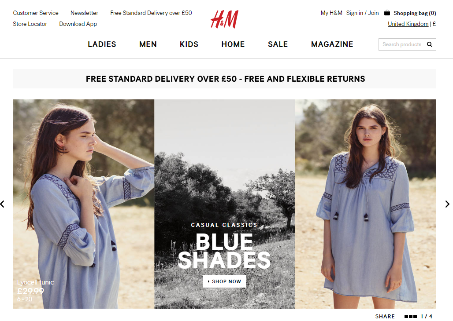
Task: Open the MEN menu
Action: click(x=148, y=44)
